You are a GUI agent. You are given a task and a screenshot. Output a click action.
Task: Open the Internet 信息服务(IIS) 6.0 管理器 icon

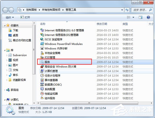click(42, 30)
